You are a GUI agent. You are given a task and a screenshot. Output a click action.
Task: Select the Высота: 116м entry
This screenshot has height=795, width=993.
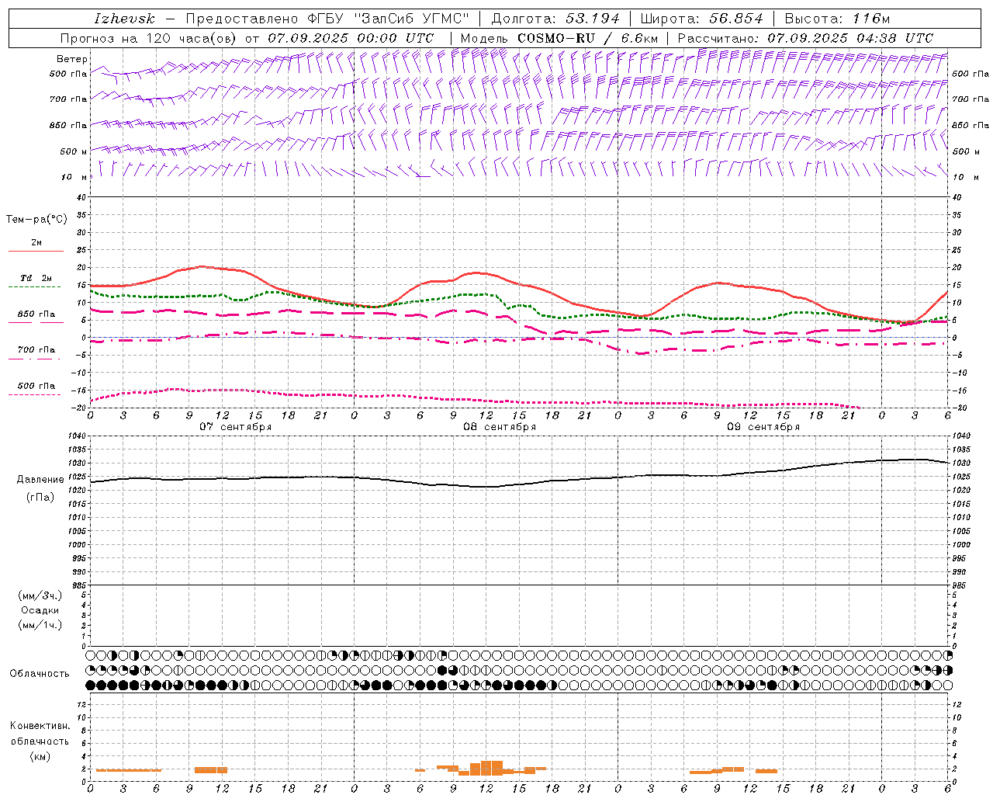coord(837,19)
